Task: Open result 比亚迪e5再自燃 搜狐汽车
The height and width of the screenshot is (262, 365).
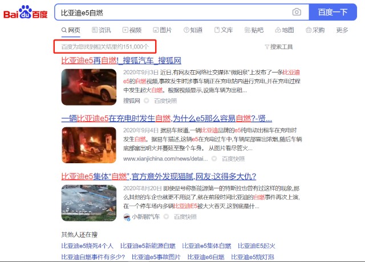Action: (121, 61)
